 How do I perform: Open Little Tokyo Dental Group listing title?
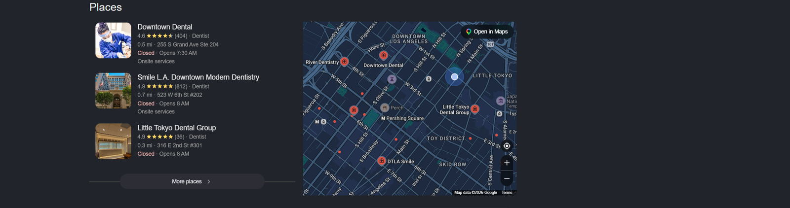point(176,128)
